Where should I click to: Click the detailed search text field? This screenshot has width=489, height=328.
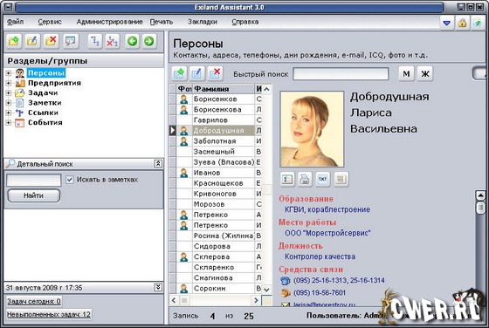click(x=34, y=180)
